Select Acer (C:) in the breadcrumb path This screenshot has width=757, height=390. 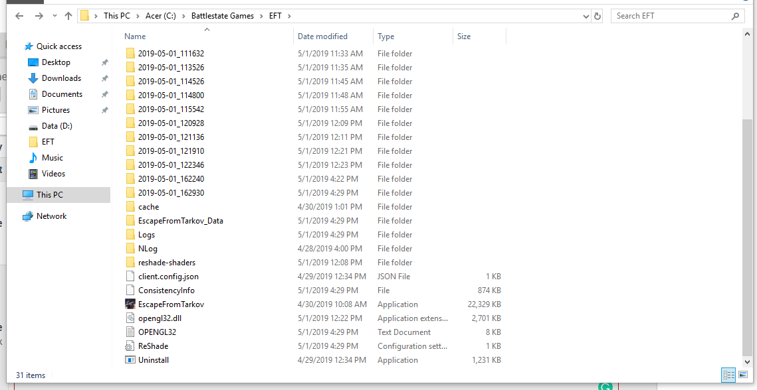click(161, 16)
